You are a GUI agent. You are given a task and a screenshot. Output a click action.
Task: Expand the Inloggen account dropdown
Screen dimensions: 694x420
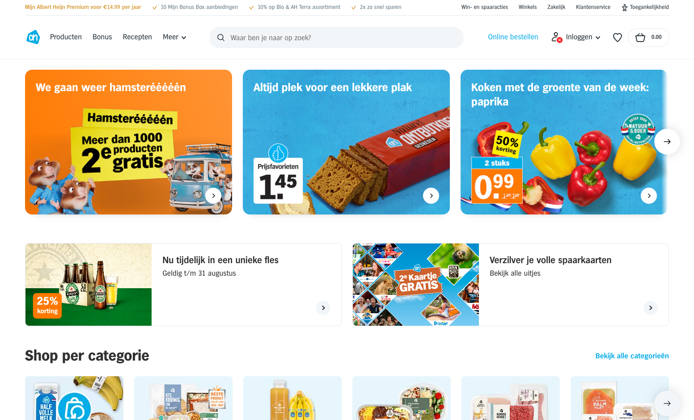pyautogui.click(x=576, y=37)
